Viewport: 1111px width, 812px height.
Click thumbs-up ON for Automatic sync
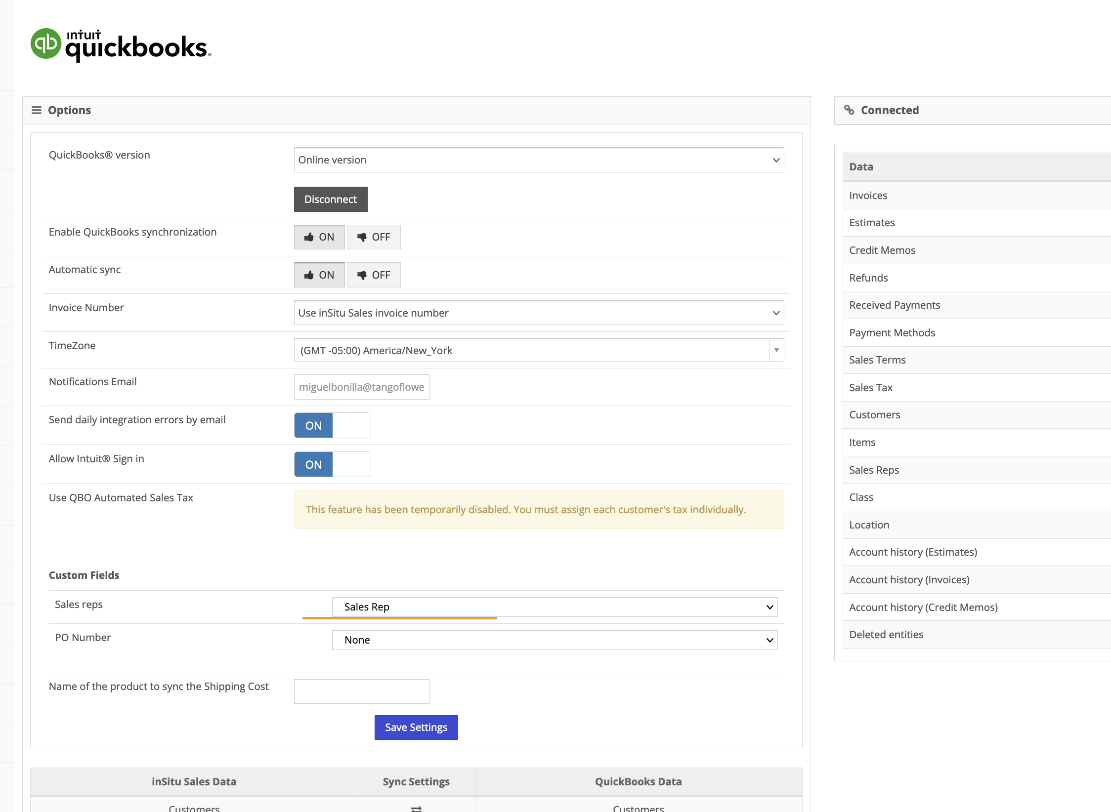[319, 275]
